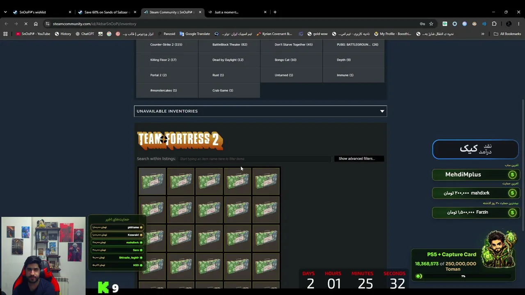The height and width of the screenshot is (295, 525).
Task: Select the Rust (1) inventory
Action: point(229,75)
